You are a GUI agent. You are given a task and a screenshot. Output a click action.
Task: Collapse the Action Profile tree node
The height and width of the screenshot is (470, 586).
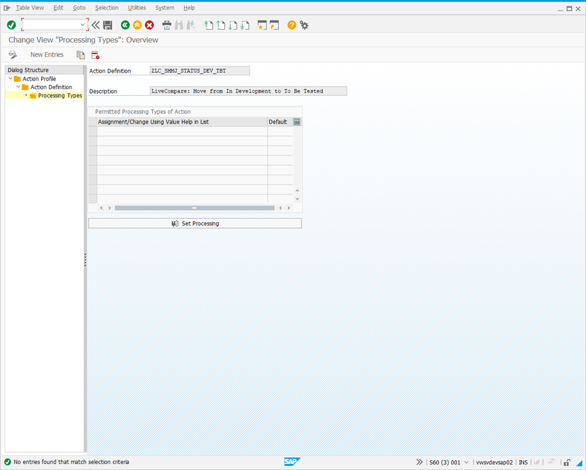[11, 79]
